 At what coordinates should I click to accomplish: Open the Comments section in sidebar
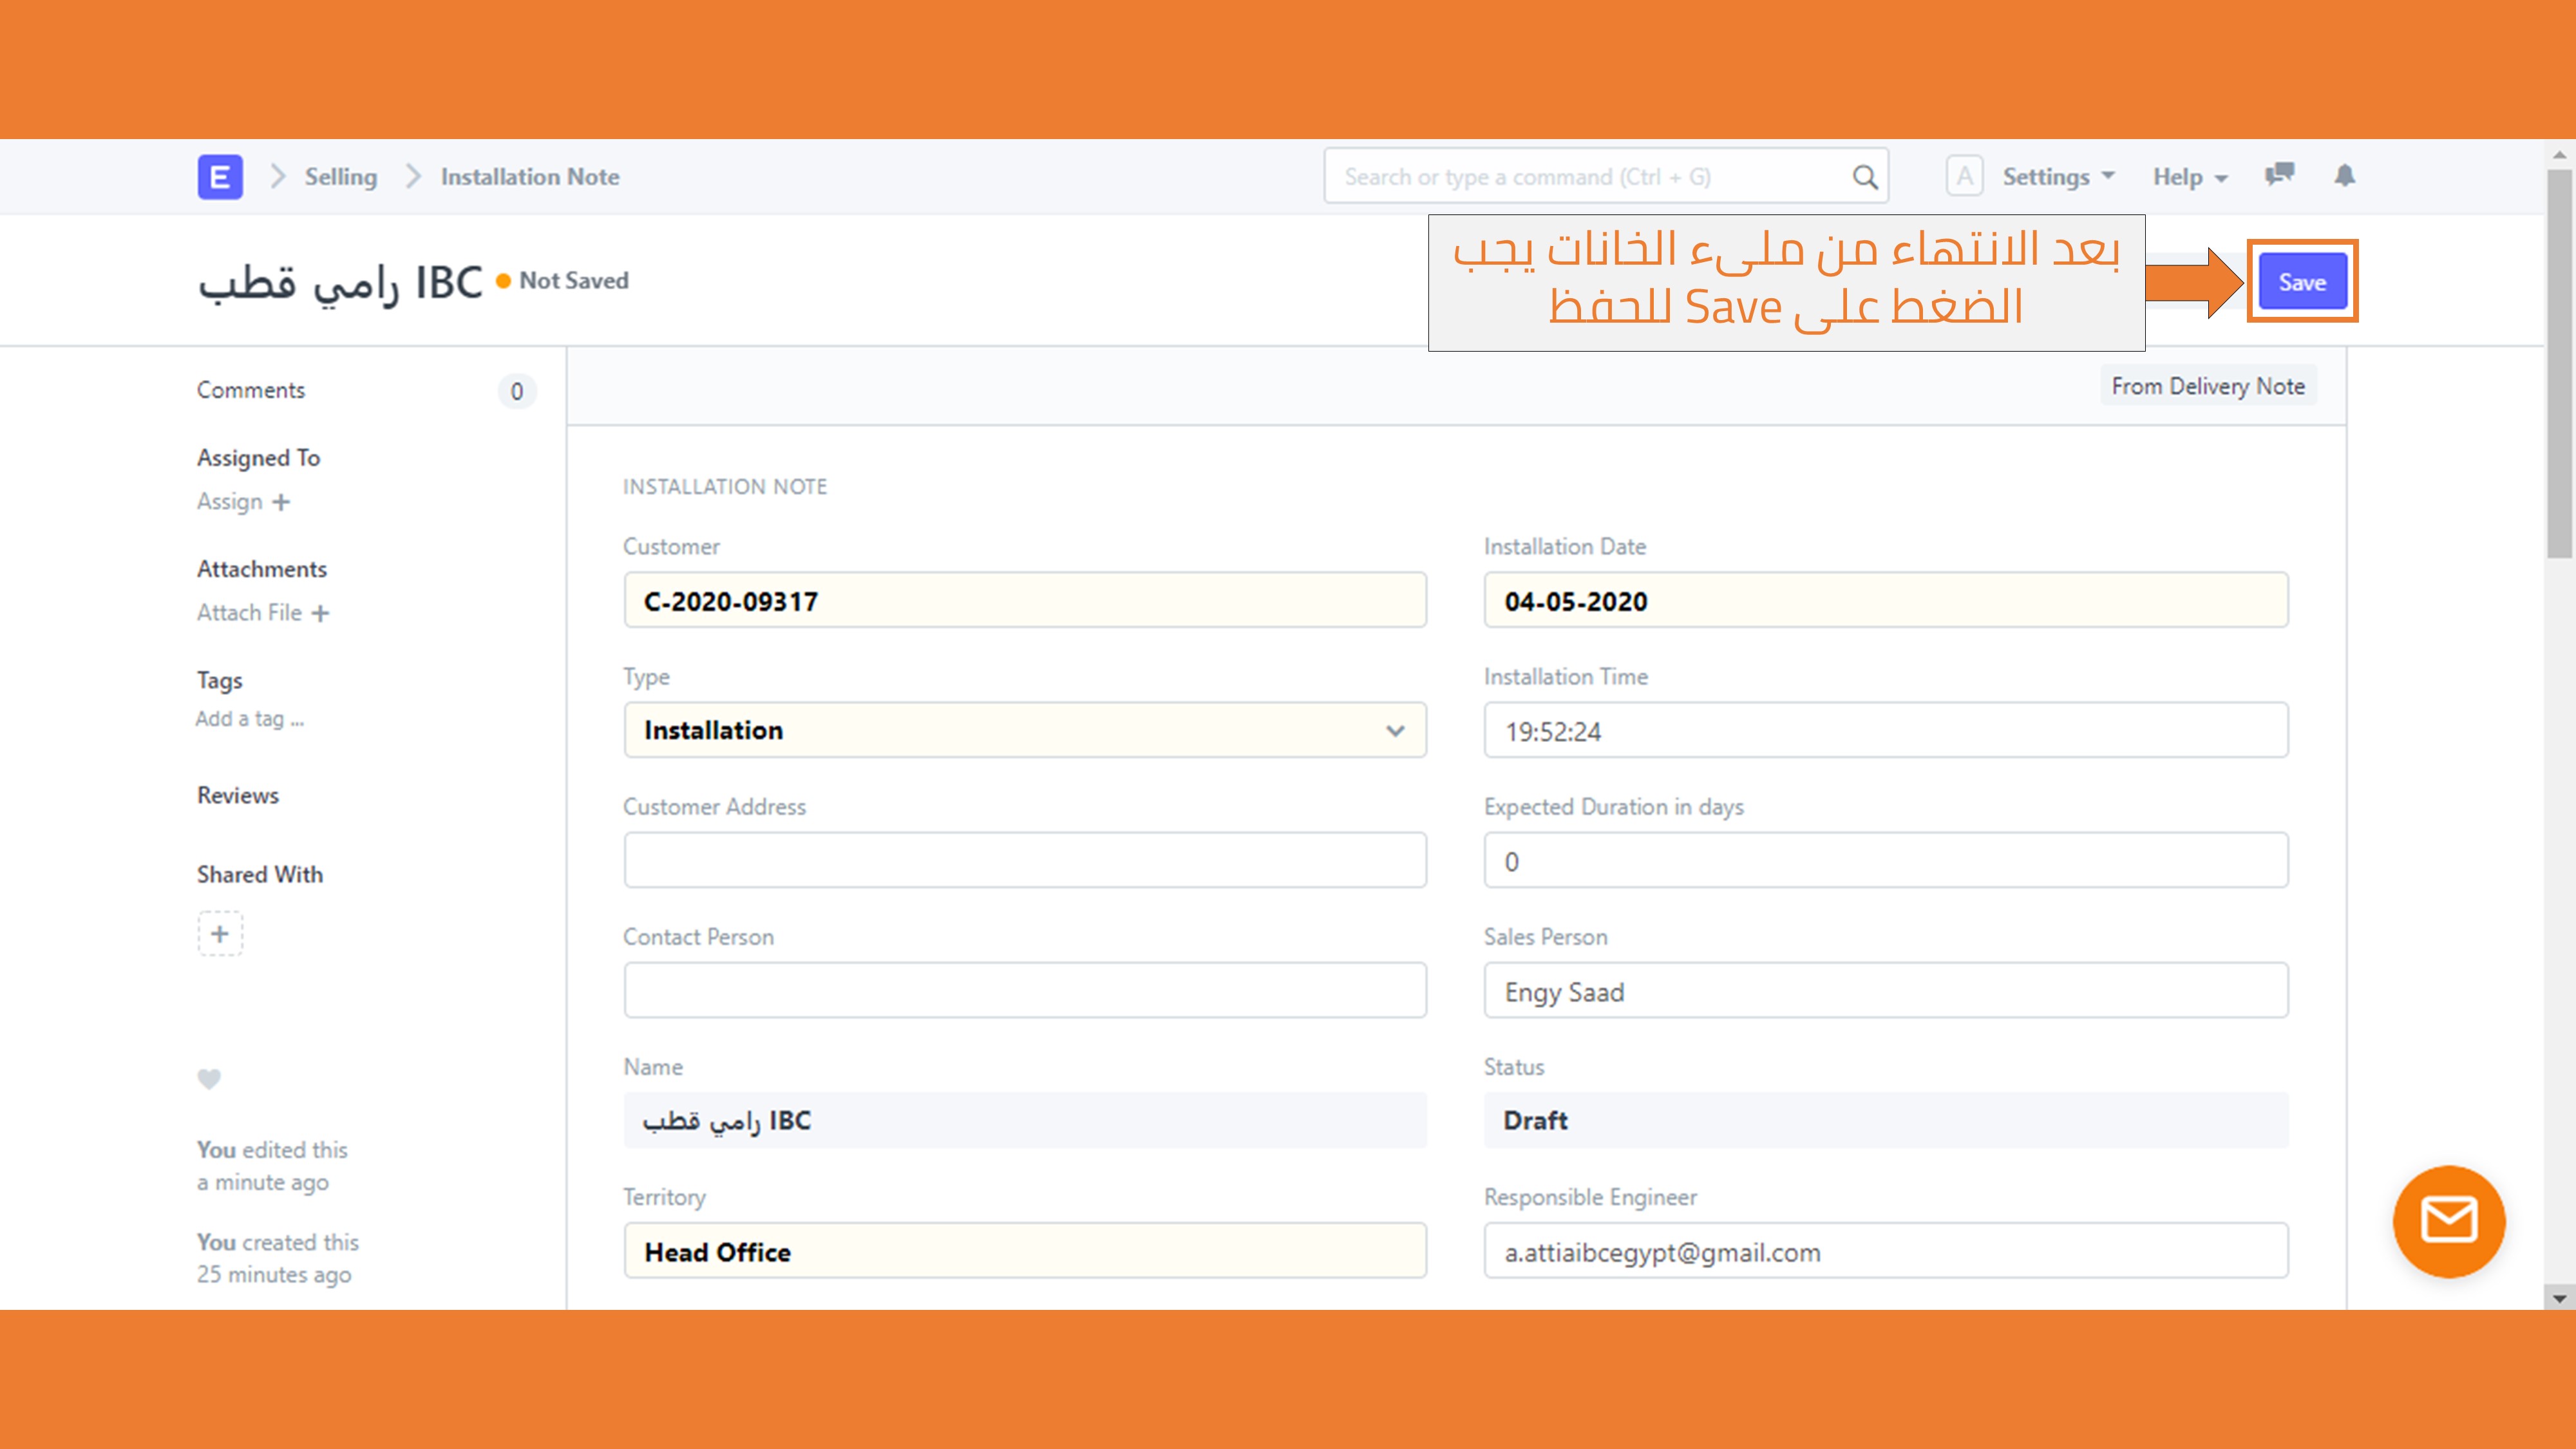point(251,390)
